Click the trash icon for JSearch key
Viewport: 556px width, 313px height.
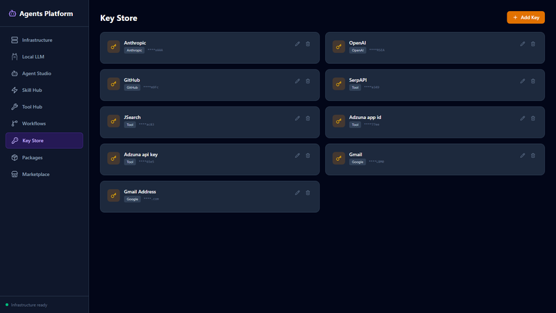[x=308, y=118]
